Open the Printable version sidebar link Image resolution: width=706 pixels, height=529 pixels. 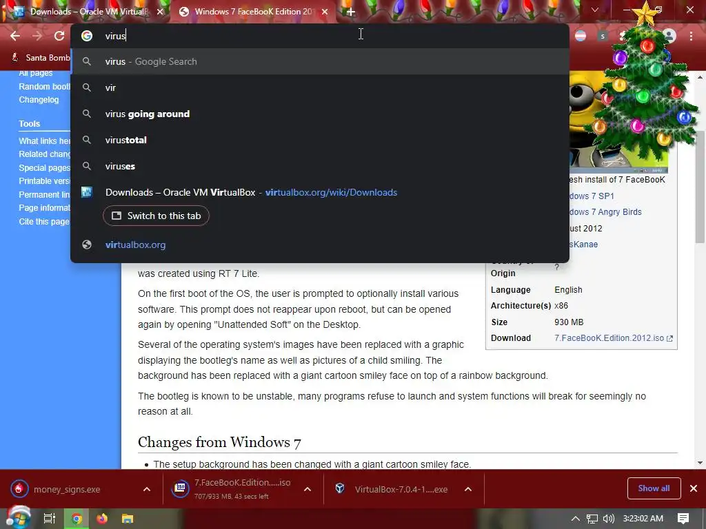tap(44, 181)
